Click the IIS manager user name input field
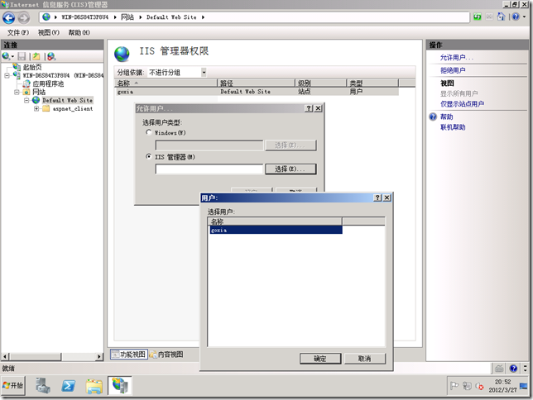The image size is (533, 400). 209,169
